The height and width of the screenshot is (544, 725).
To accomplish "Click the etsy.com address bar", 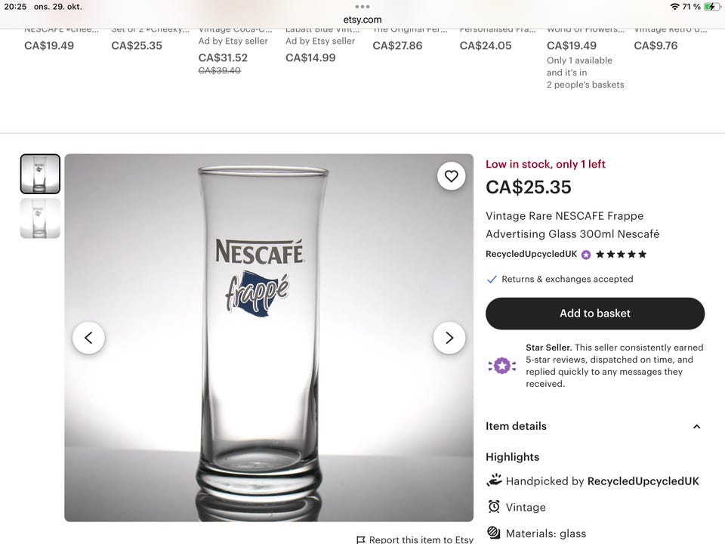I will (362, 19).
